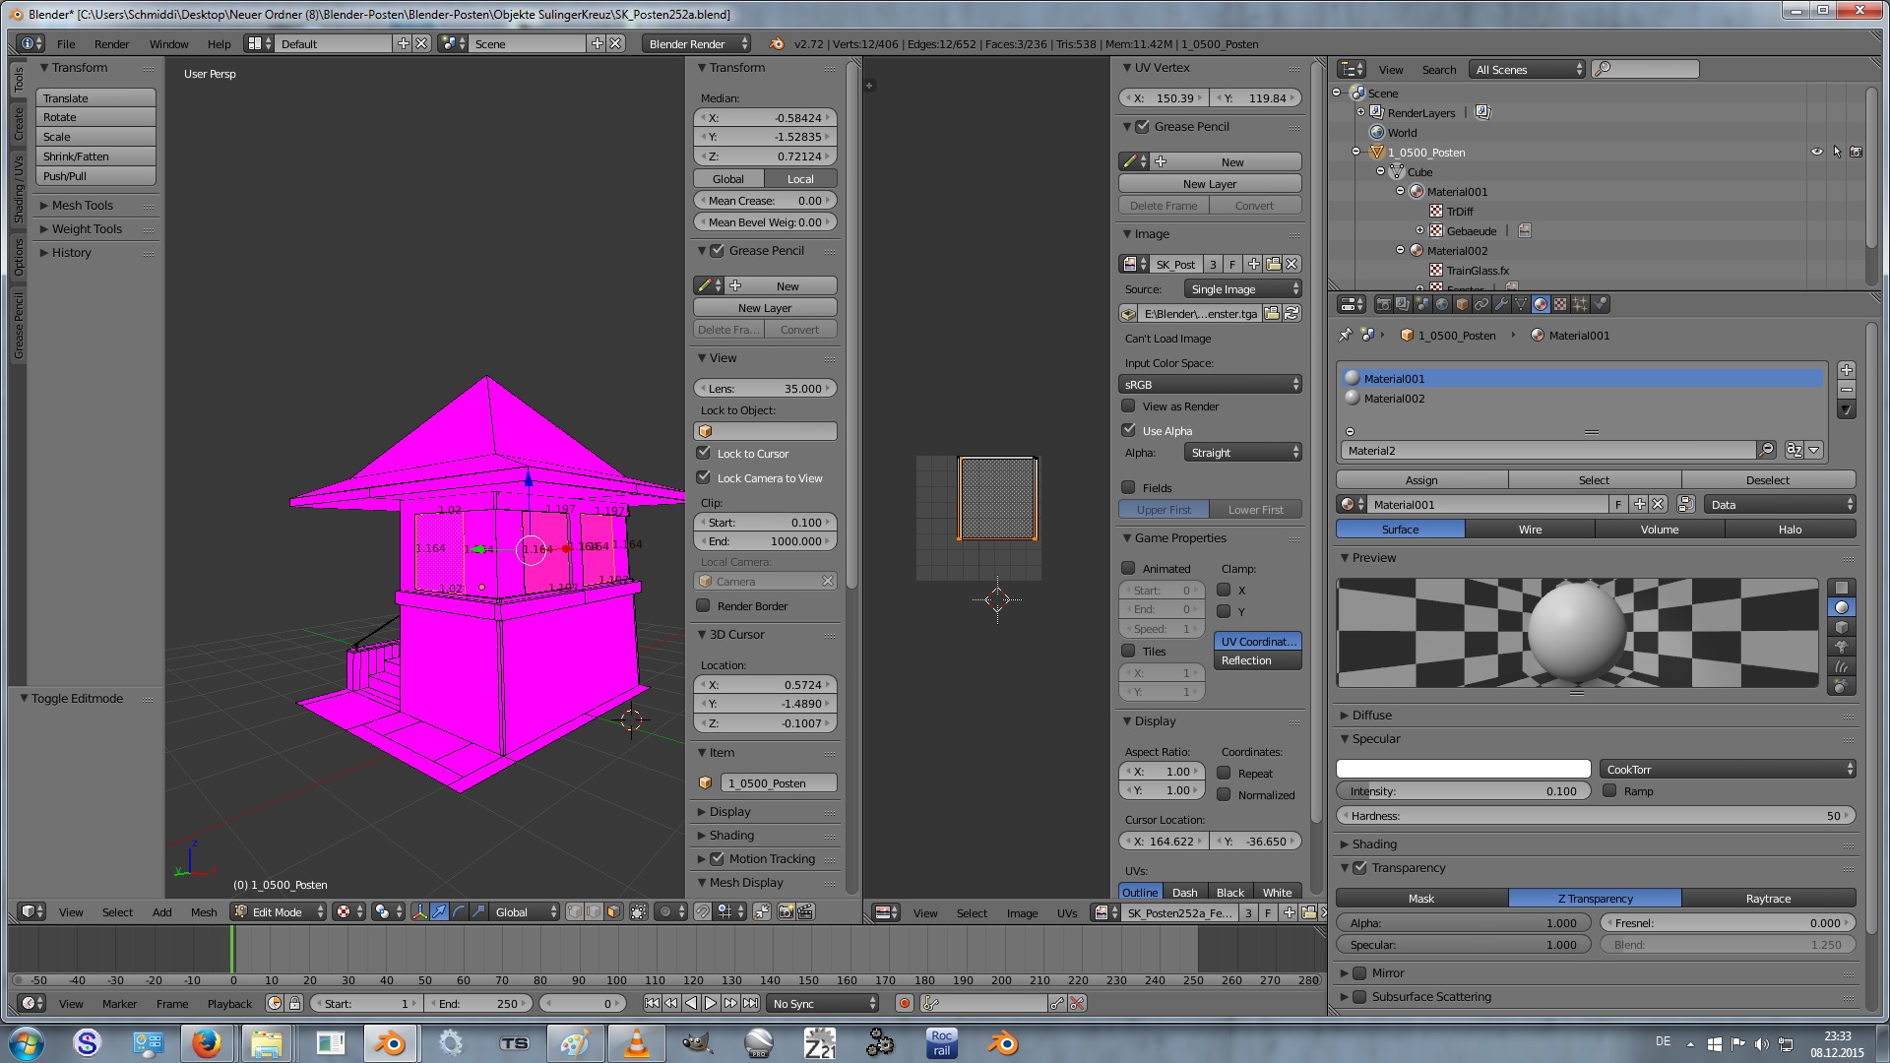Screen dimensions: 1890x1063
Task: Open the sRGB color space dropdown
Action: 1210,384
